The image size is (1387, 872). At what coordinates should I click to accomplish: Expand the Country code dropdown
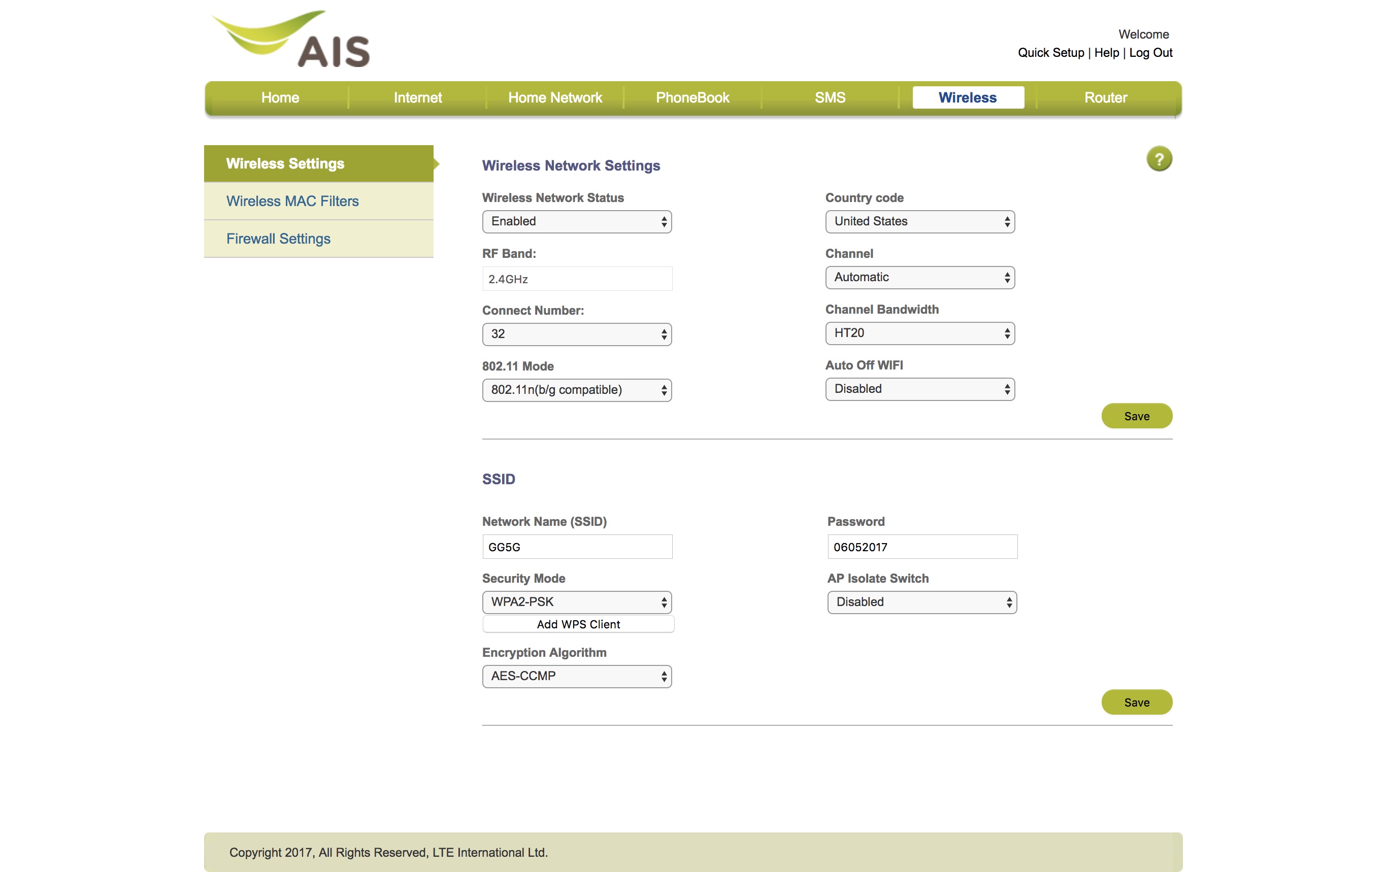919,222
